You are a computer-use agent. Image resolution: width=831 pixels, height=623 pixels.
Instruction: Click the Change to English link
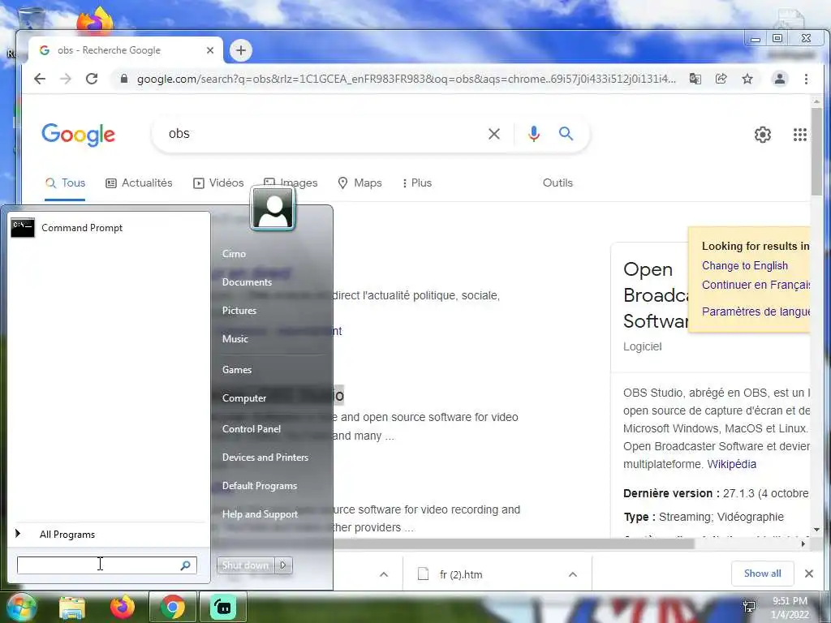(x=745, y=266)
